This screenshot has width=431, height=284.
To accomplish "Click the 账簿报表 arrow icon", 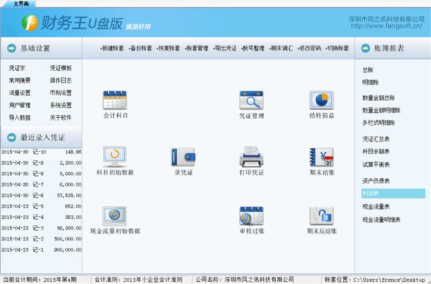I will (365, 48).
